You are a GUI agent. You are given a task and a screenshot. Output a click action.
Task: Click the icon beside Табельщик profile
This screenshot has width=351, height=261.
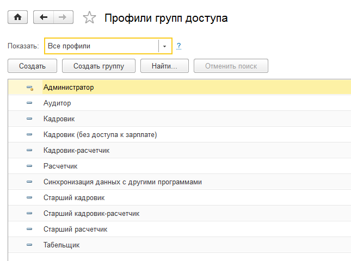click(x=30, y=245)
